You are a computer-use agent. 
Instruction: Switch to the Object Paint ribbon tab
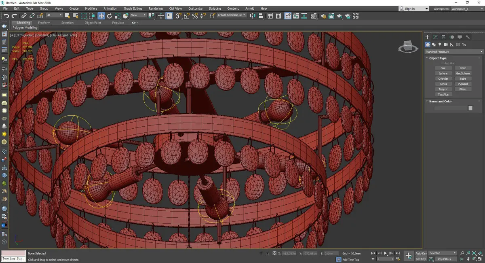click(x=93, y=23)
